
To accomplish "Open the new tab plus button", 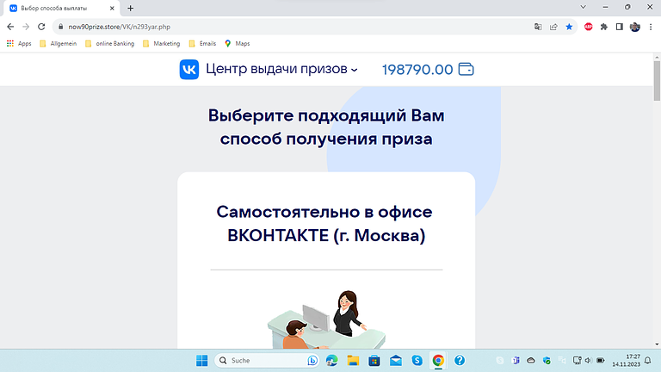I will [130, 8].
